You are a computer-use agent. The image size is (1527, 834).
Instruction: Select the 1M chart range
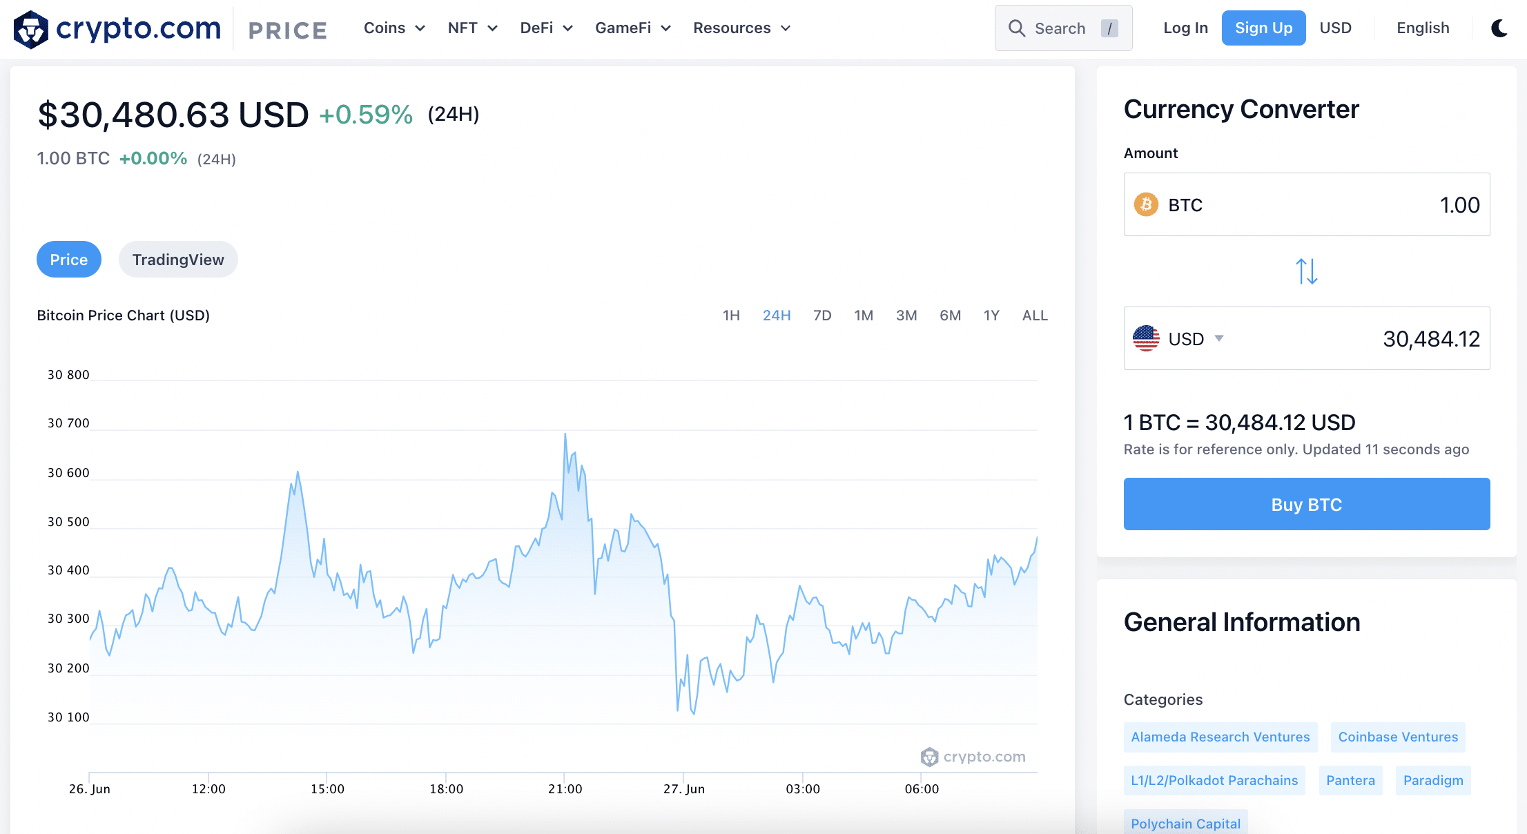click(x=864, y=316)
